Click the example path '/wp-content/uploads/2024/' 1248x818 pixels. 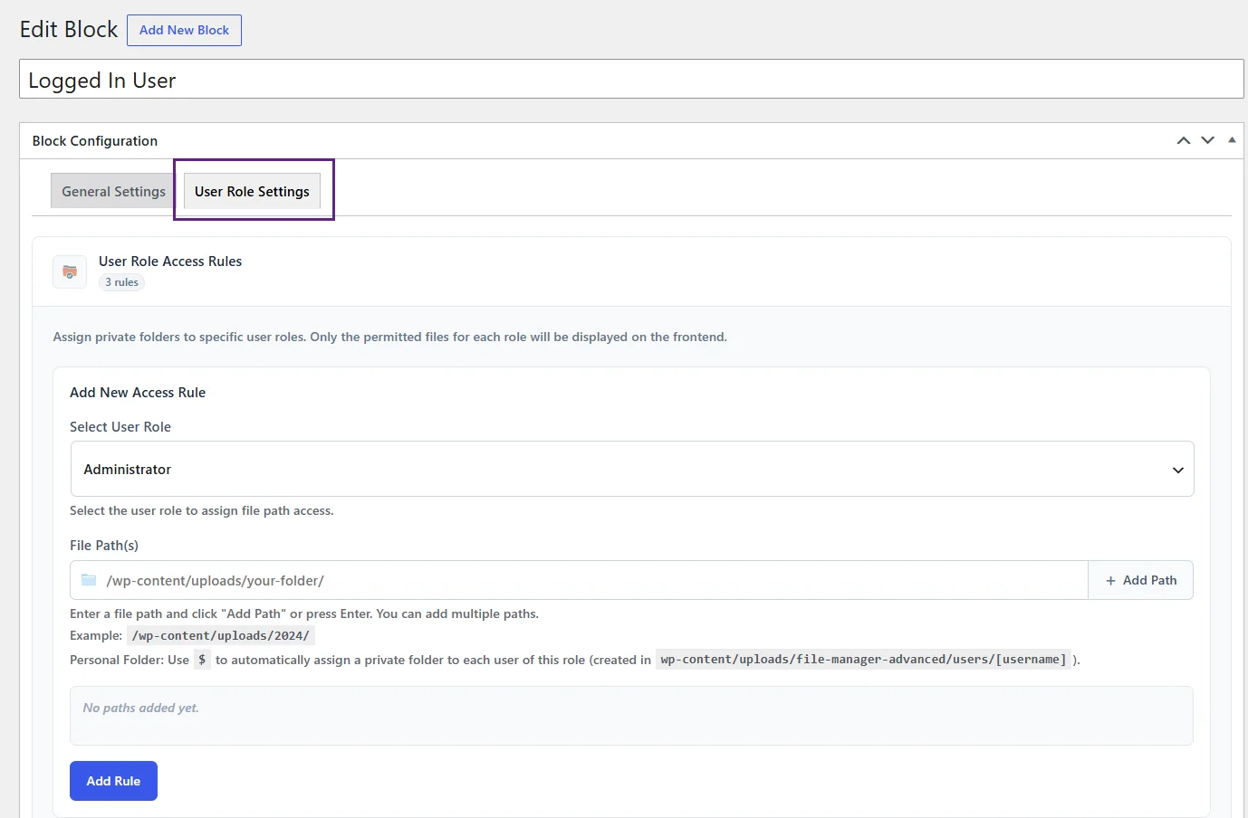(221, 635)
